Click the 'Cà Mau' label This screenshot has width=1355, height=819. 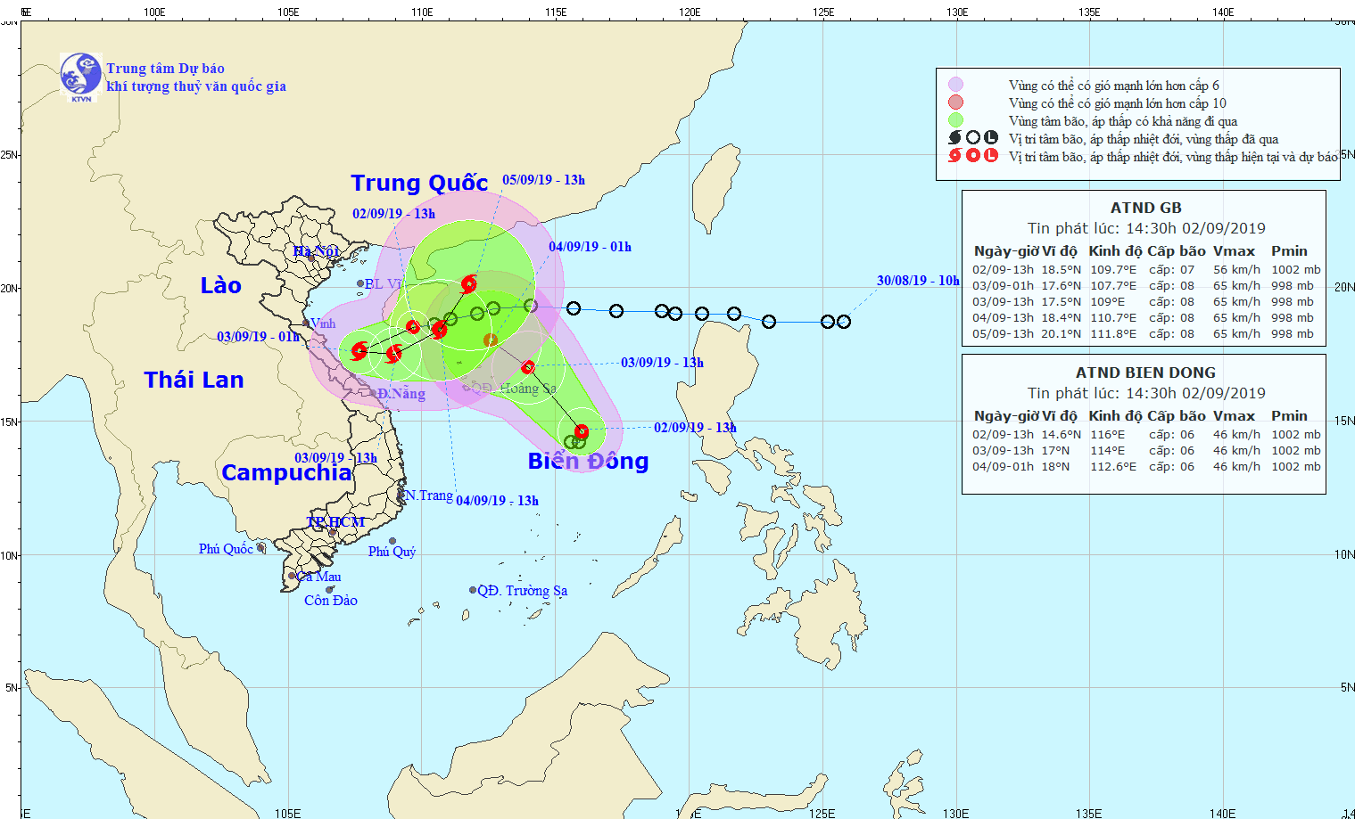[x=319, y=577]
